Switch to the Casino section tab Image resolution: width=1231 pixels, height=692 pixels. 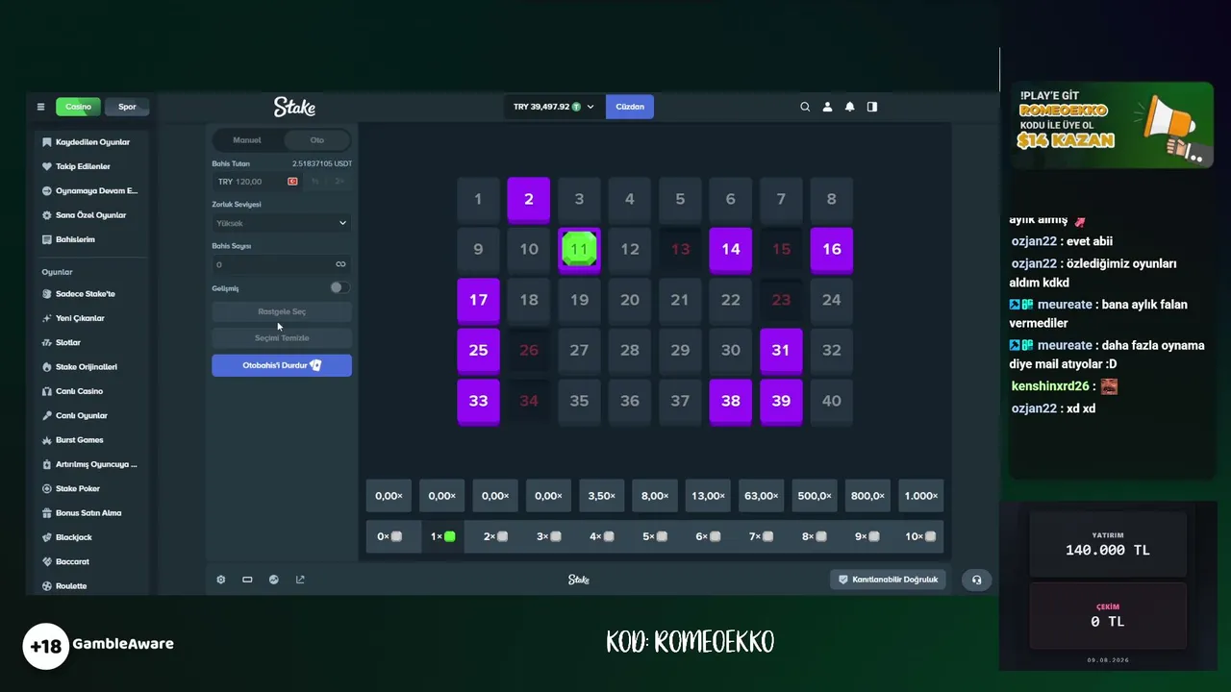click(x=78, y=107)
